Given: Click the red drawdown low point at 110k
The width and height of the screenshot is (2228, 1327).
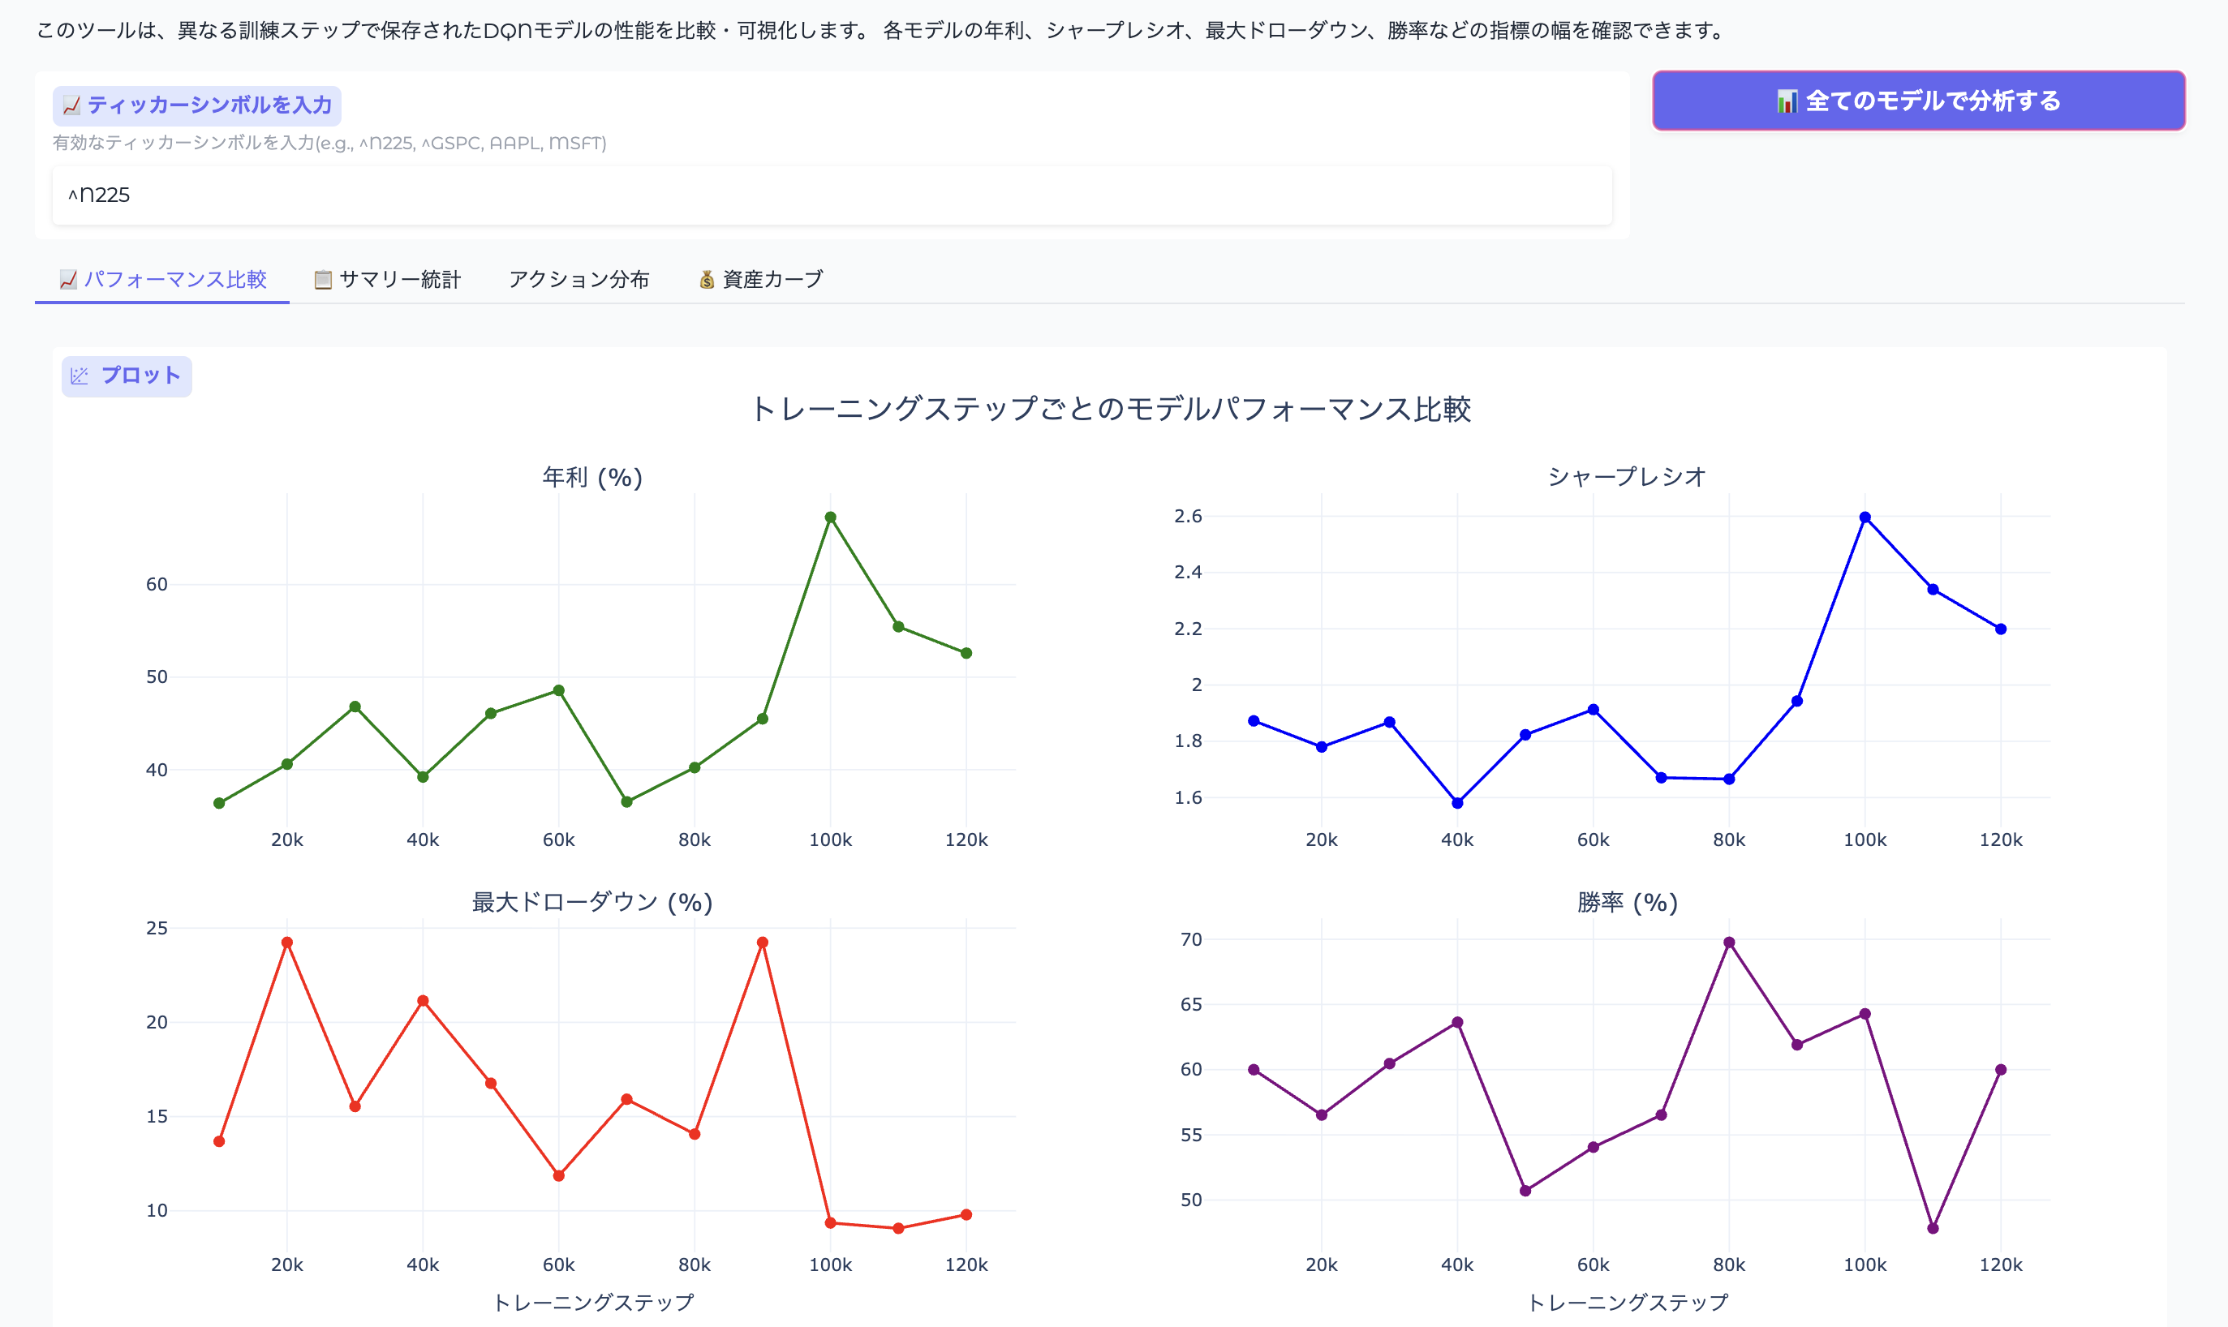Looking at the screenshot, I should (x=897, y=1229).
